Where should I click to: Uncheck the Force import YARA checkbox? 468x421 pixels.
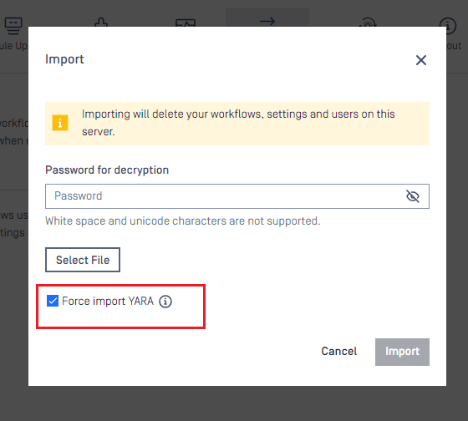53,301
